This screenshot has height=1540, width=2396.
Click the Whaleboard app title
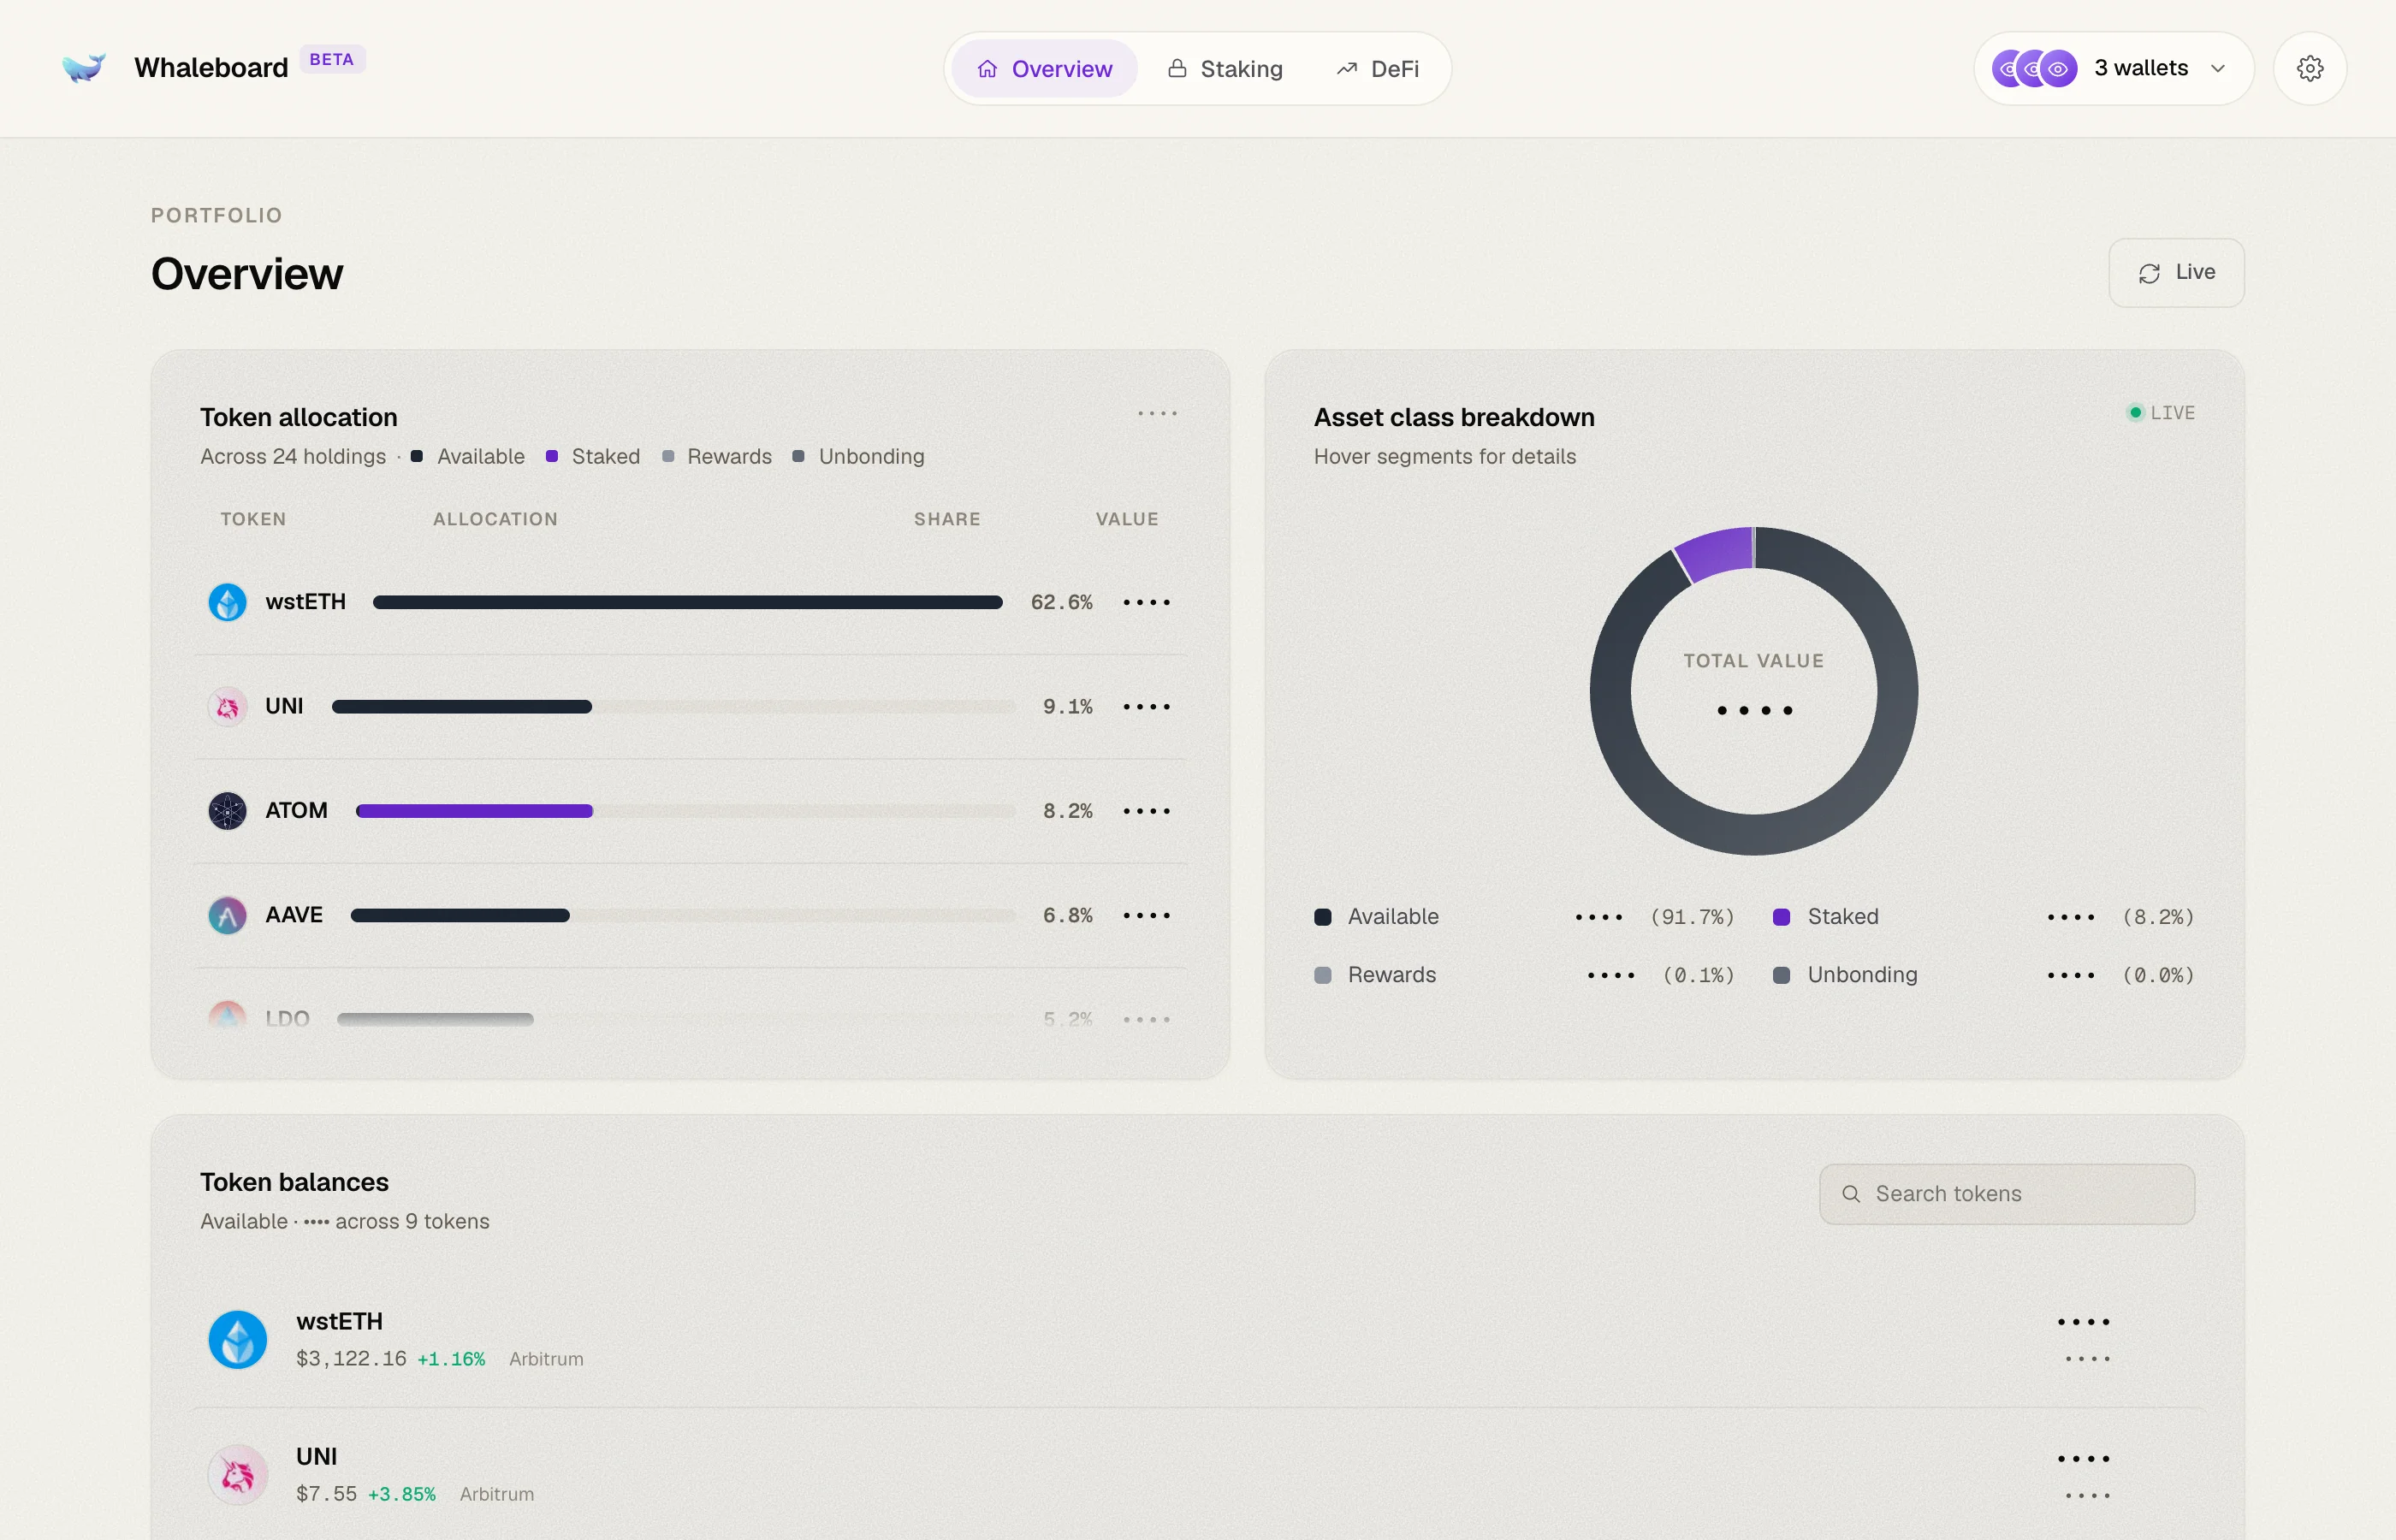[211, 68]
